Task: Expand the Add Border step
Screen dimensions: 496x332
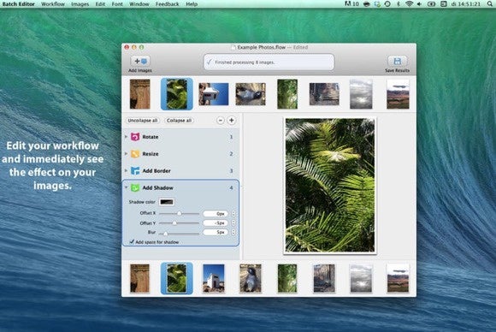Action: pyautogui.click(x=126, y=170)
